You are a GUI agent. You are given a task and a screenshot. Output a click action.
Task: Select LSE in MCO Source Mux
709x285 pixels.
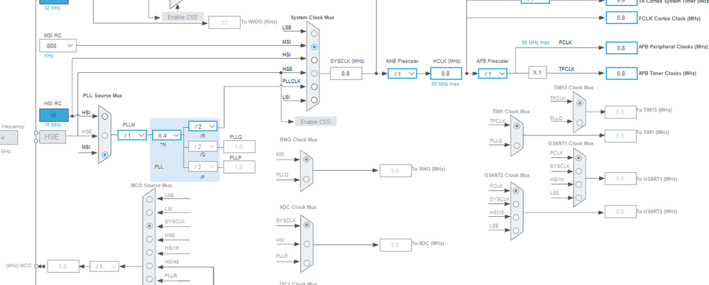point(150,199)
